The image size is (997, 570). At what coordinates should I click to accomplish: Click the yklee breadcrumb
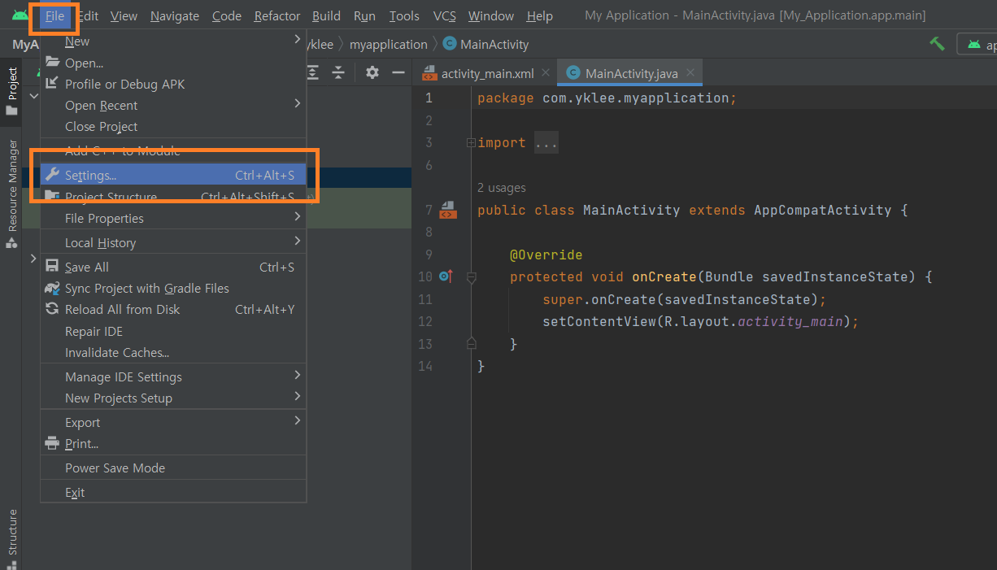click(x=319, y=44)
